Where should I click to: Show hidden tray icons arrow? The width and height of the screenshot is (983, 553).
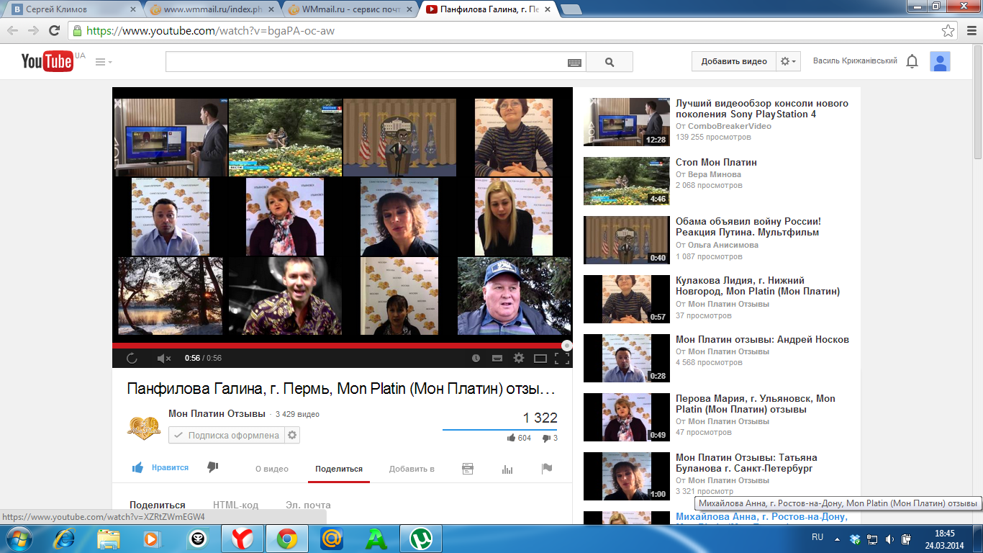(837, 539)
